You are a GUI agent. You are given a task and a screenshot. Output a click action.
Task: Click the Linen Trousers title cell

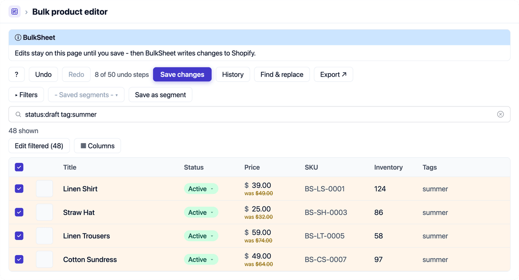(x=86, y=236)
